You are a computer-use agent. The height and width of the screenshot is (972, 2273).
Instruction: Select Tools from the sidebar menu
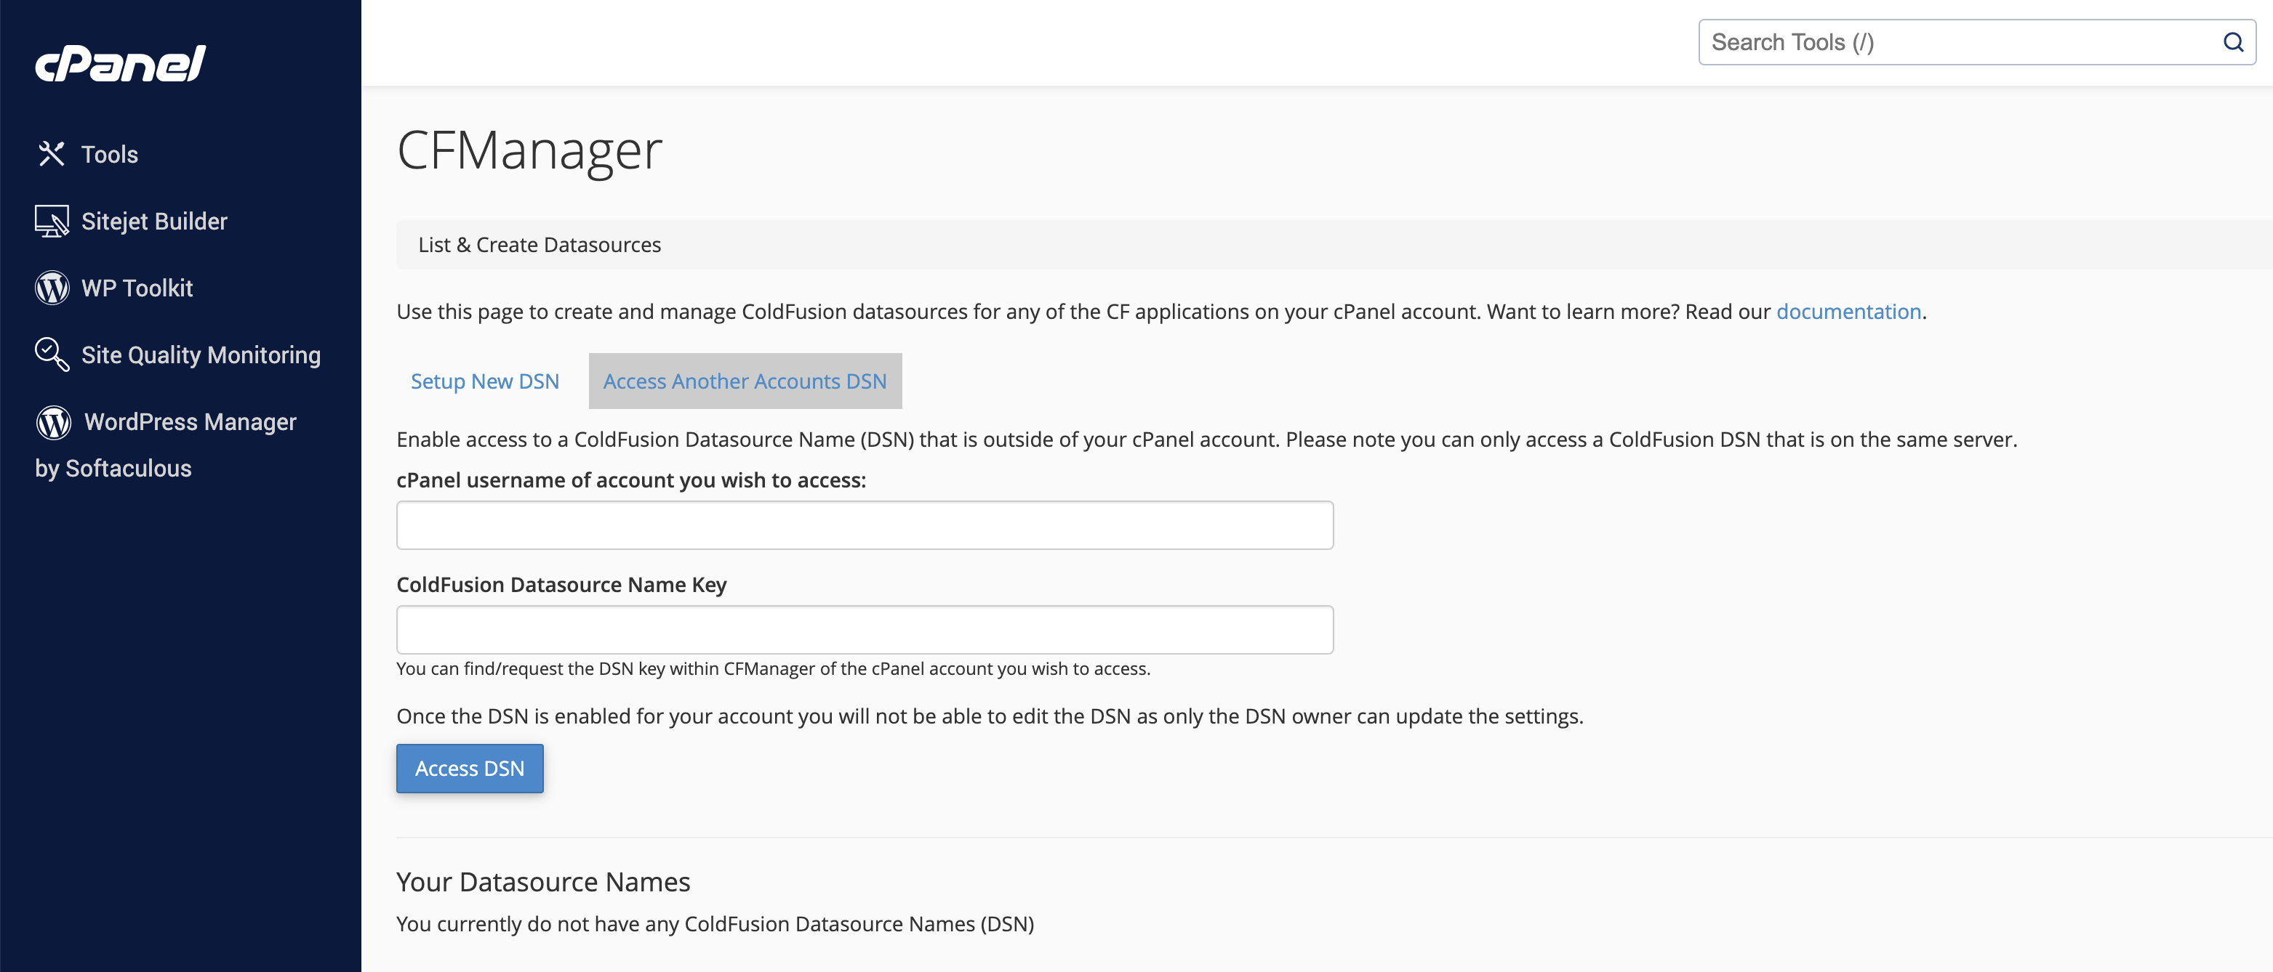pyautogui.click(x=108, y=153)
